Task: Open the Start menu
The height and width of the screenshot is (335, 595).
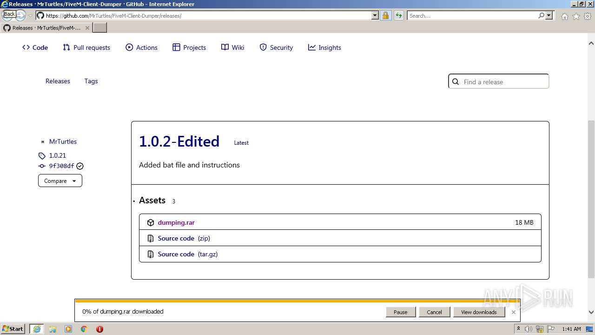Action: [x=13, y=328]
